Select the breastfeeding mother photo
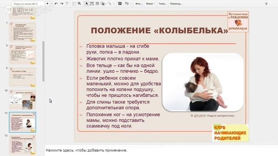Screen dimensions: 278x156 [203, 82]
